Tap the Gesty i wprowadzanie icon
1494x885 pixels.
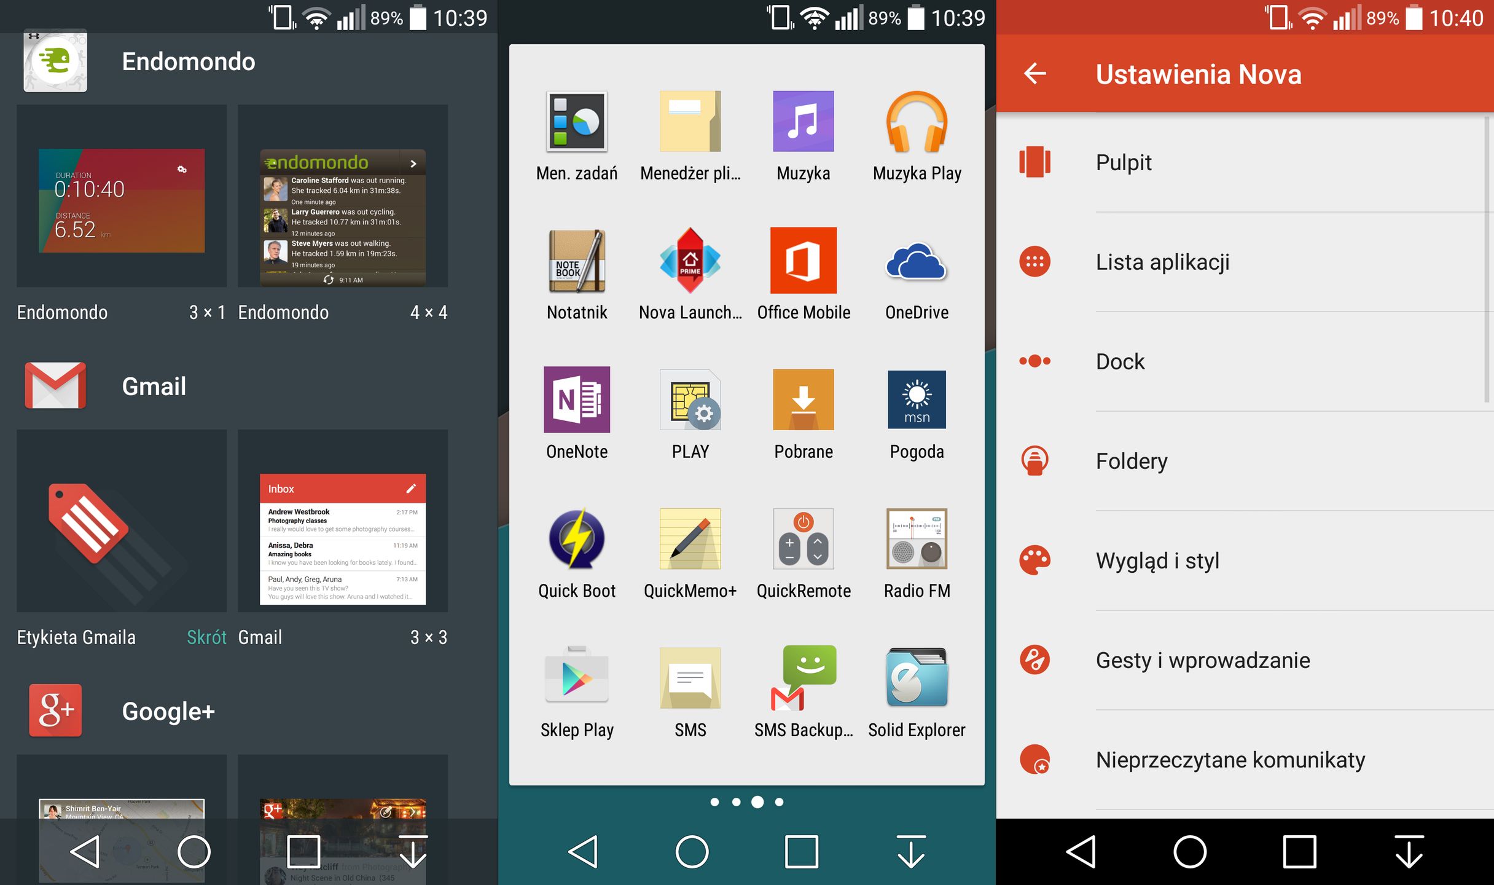(x=1034, y=659)
